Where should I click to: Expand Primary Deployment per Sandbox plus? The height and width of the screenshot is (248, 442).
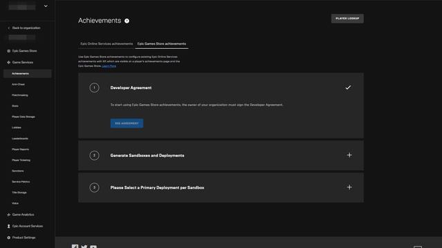pyautogui.click(x=349, y=187)
